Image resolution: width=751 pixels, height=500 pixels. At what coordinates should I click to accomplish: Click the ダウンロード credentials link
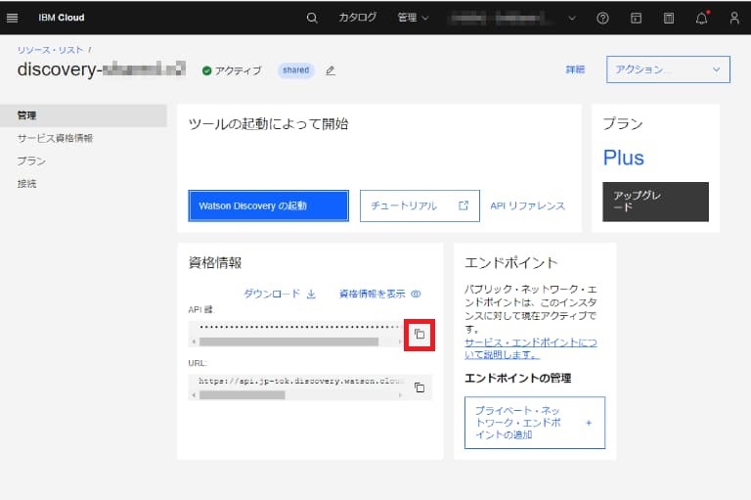pyautogui.click(x=280, y=294)
